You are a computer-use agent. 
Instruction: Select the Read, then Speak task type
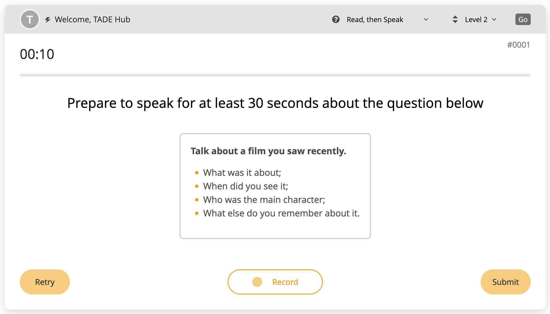point(375,19)
